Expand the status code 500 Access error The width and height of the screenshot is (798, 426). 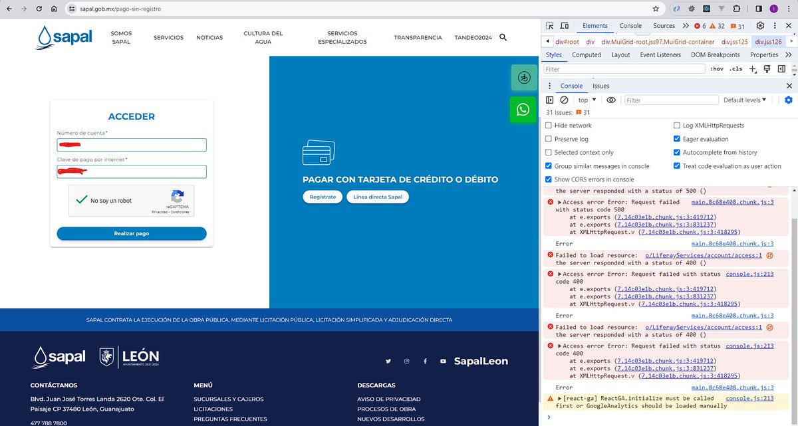(560, 202)
